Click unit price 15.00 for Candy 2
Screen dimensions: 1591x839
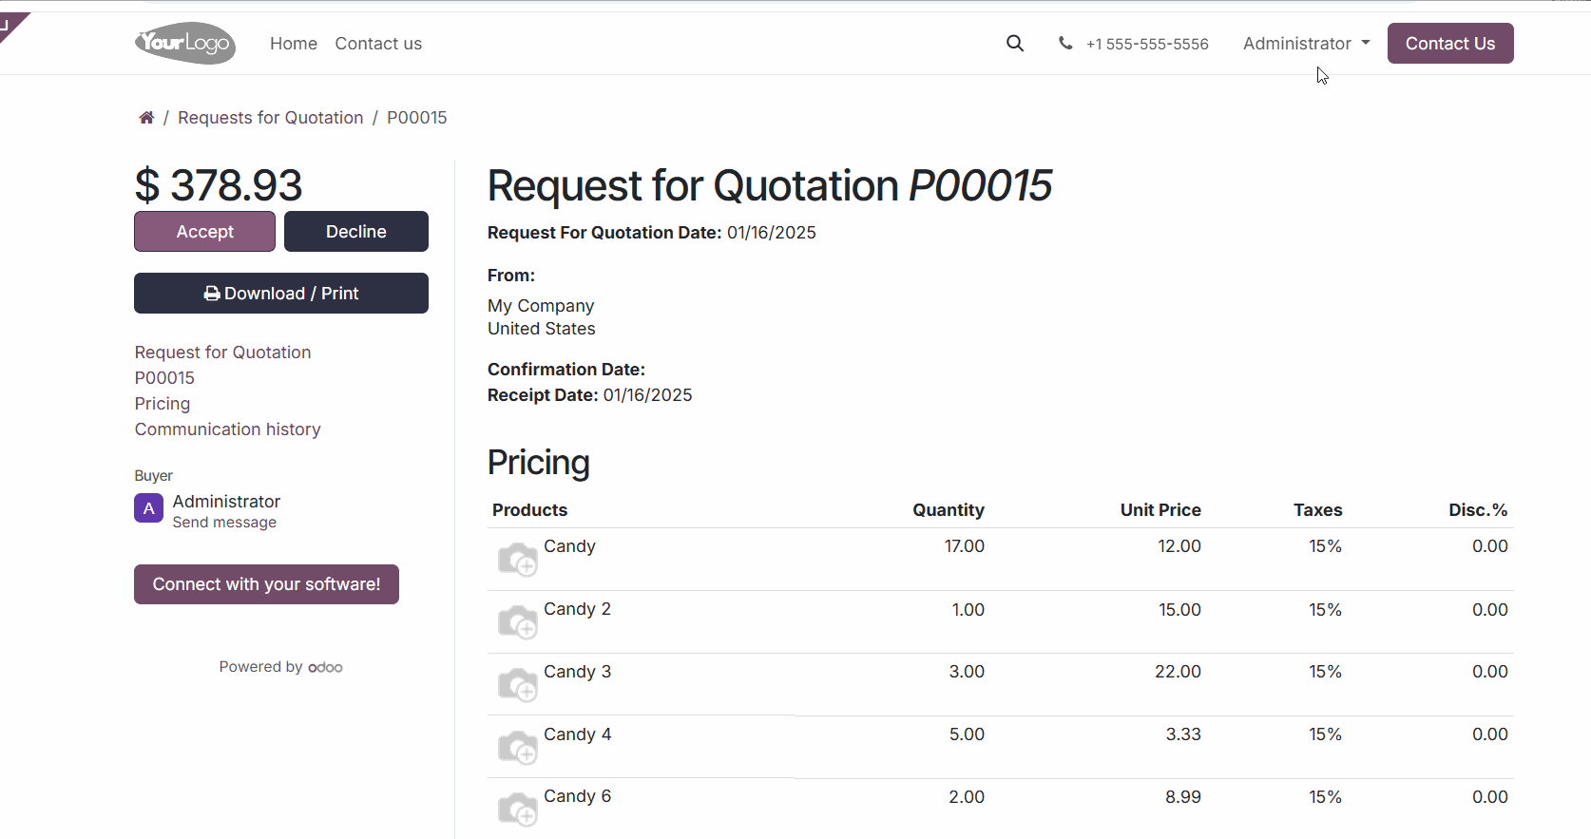coord(1179,610)
